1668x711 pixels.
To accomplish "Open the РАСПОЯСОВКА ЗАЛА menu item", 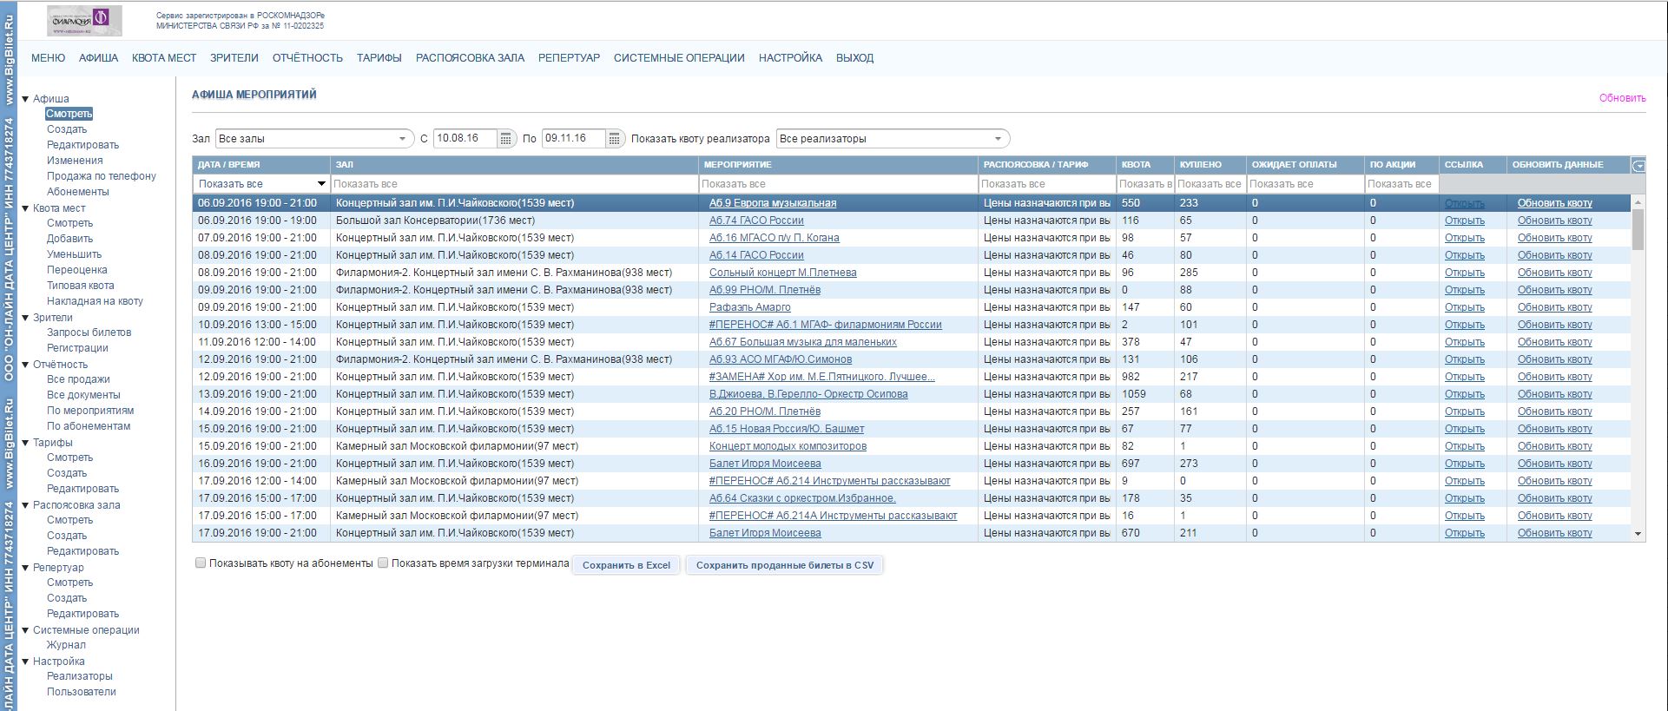I will 470,58.
